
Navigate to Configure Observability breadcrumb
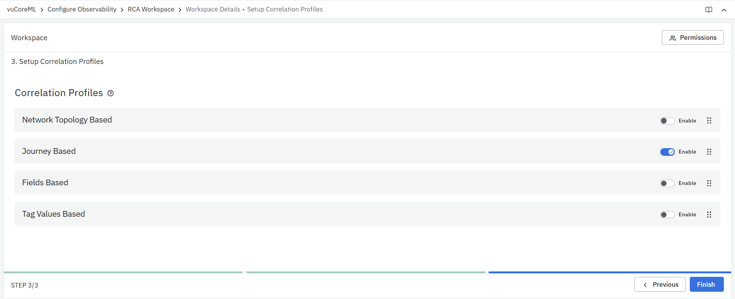82,9
